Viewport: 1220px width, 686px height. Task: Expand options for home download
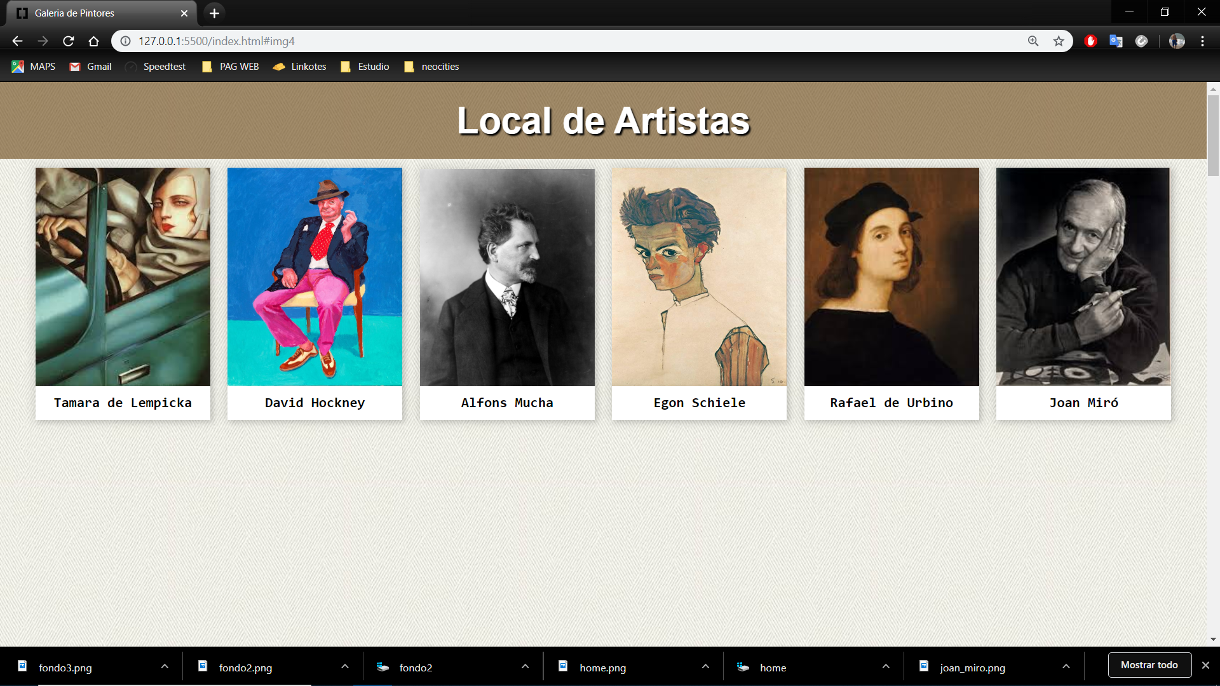[886, 666]
